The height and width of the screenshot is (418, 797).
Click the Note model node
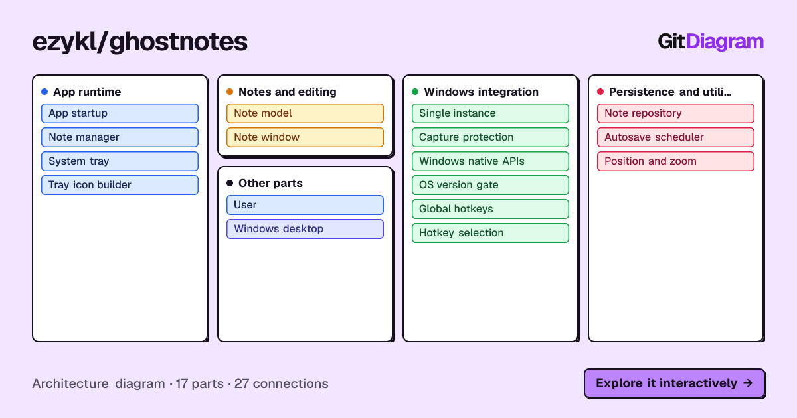coord(305,113)
